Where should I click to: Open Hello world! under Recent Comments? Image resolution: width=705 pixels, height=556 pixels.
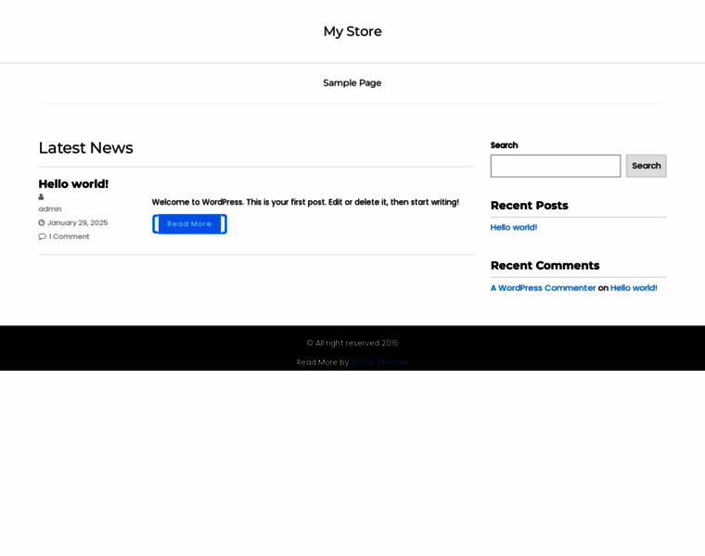(634, 287)
